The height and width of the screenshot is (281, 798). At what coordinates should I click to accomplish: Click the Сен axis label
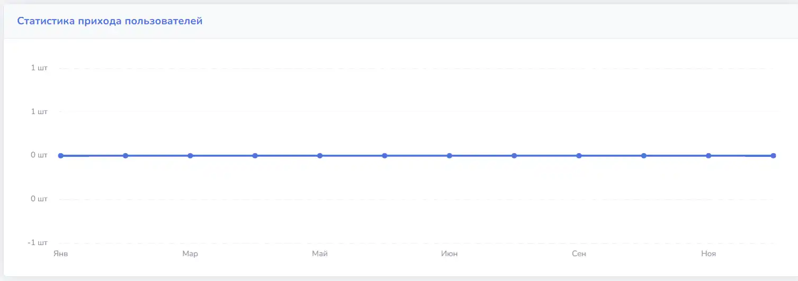coord(579,254)
